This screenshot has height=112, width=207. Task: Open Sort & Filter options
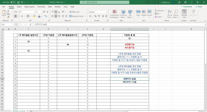pos(170,14)
